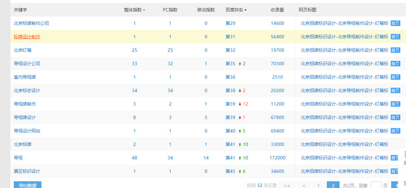Click 首页 badge in 北京标牌制作公司 row

coord(395,23)
